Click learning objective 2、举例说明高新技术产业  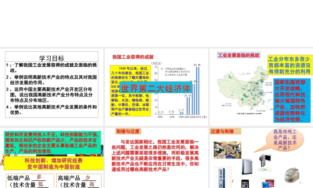coord(51,80)
